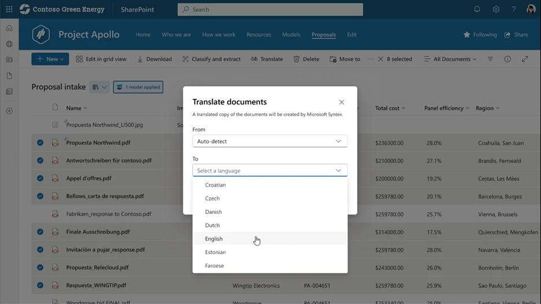The width and height of the screenshot is (541, 304).
Task: Go to home in left rail
Action: (x=9, y=28)
